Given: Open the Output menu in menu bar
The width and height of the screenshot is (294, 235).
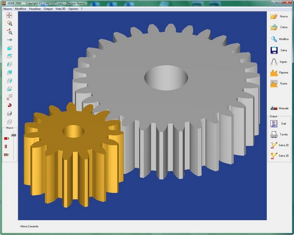Looking at the screenshot, I should tap(48, 9).
